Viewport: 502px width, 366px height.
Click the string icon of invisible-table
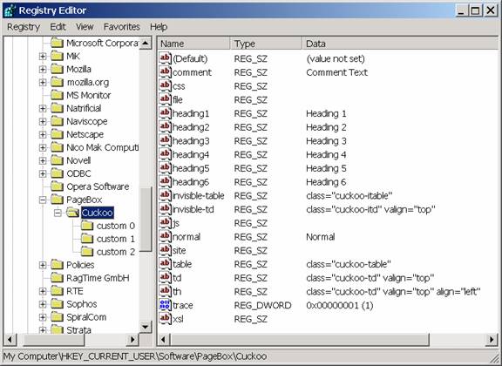pos(166,195)
